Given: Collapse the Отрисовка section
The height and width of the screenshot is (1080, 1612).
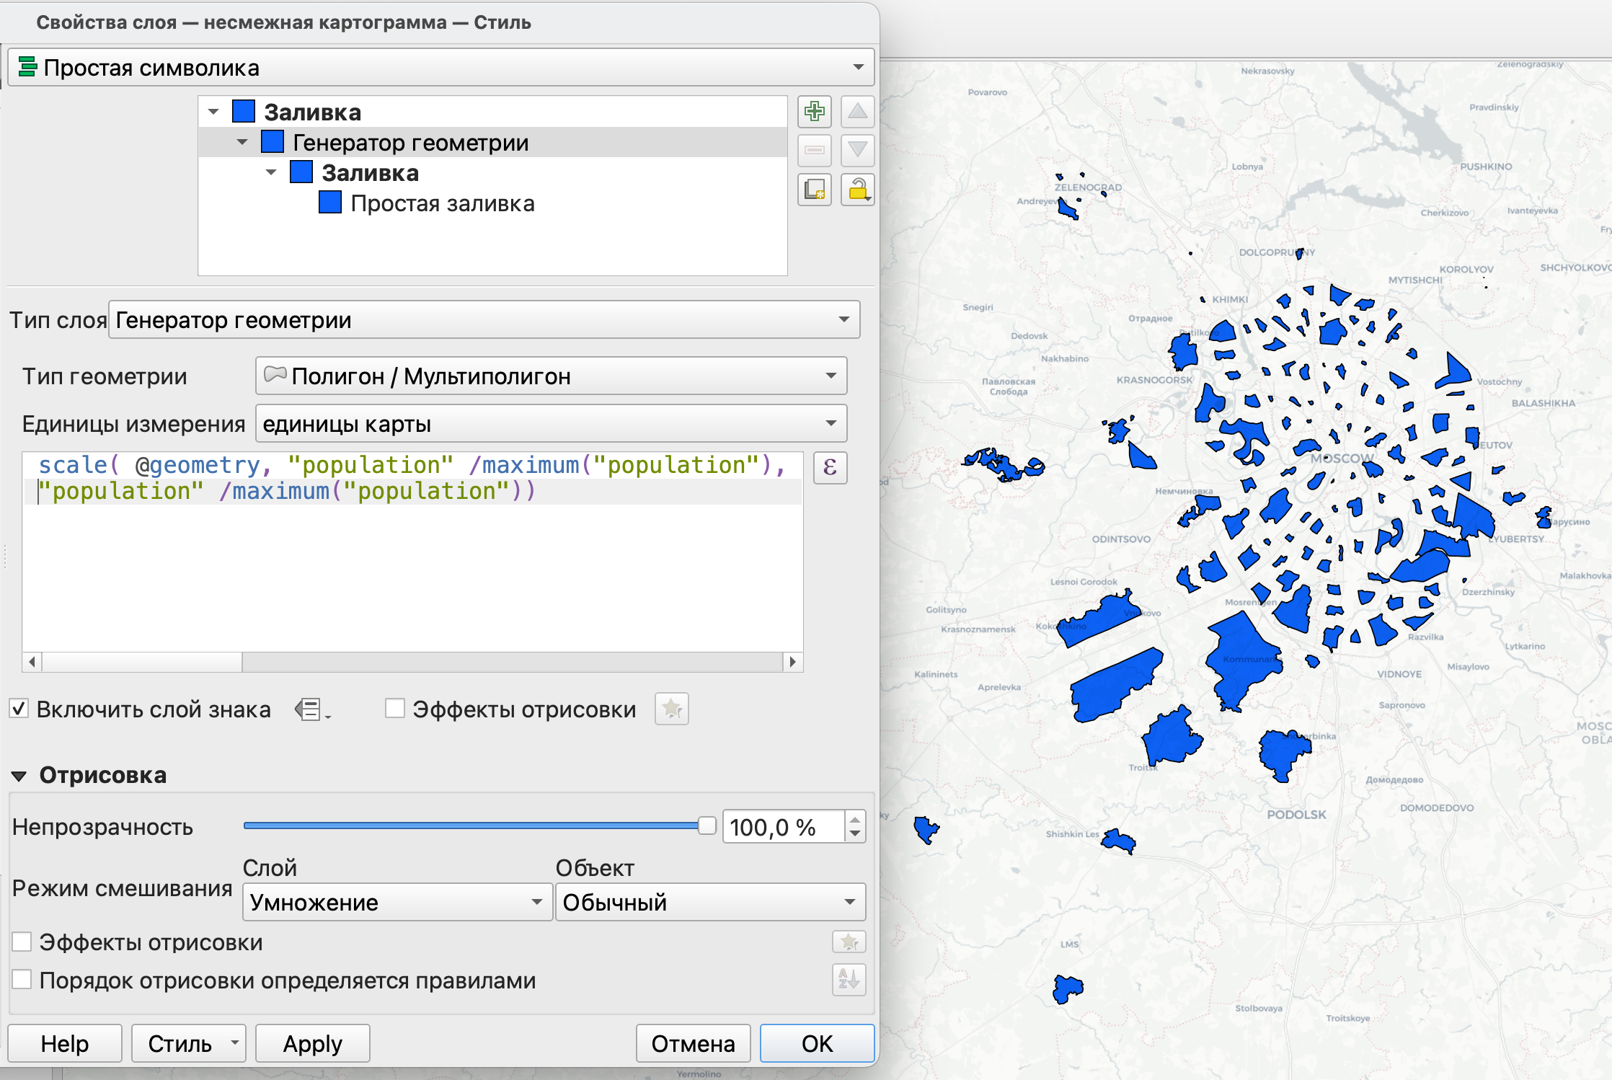Looking at the screenshot, I should 19,776.
